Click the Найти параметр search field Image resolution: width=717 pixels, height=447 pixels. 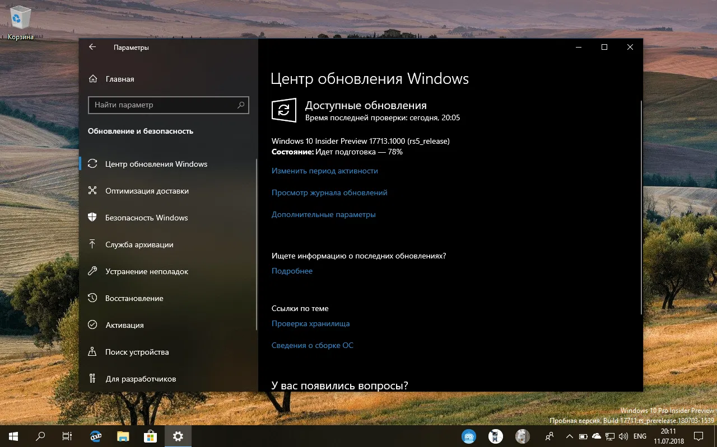pos(168,105)
